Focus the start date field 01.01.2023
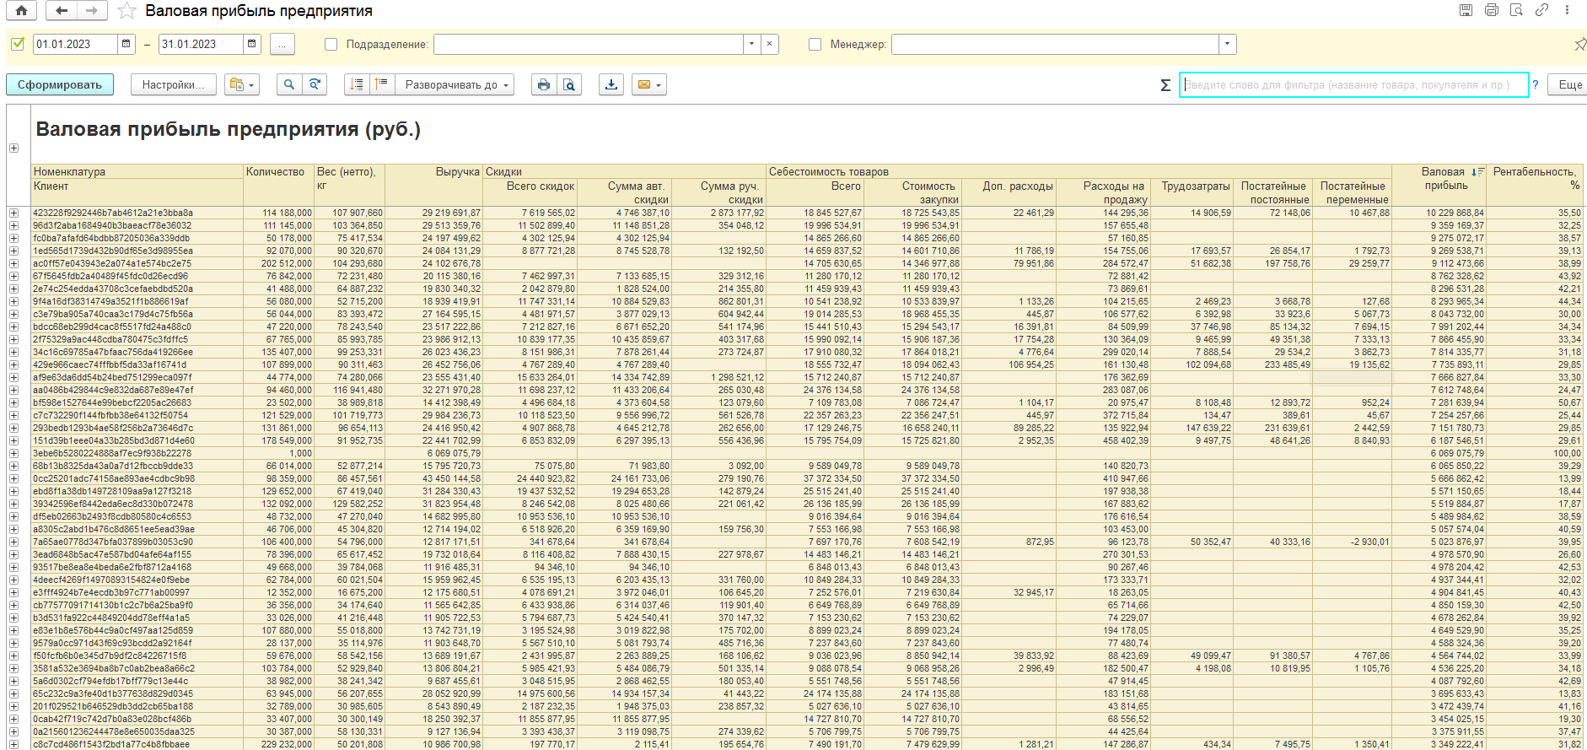 coord(75,44)
